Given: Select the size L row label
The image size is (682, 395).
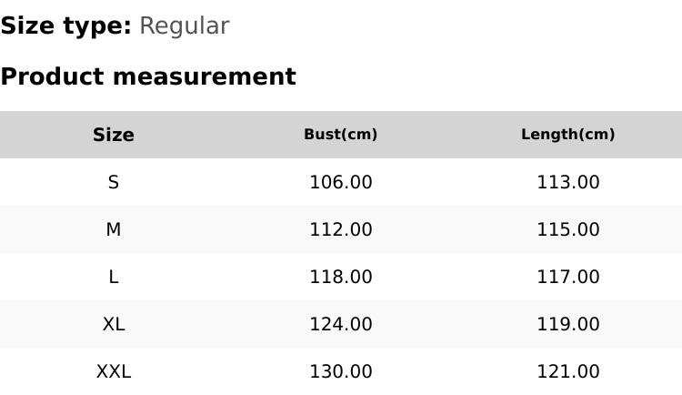Looking at the screenshot, I should [114, 277].
